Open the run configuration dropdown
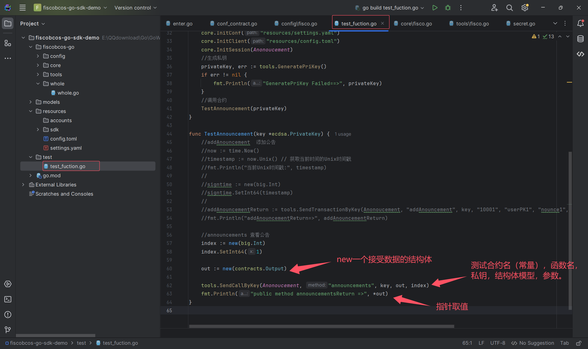 (x=390, y=8)
